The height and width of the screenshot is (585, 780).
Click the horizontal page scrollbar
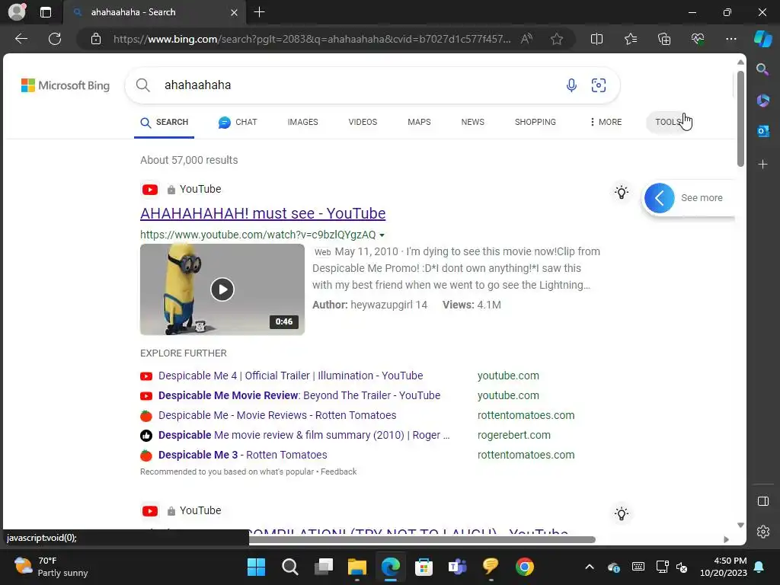pos(422,539)
